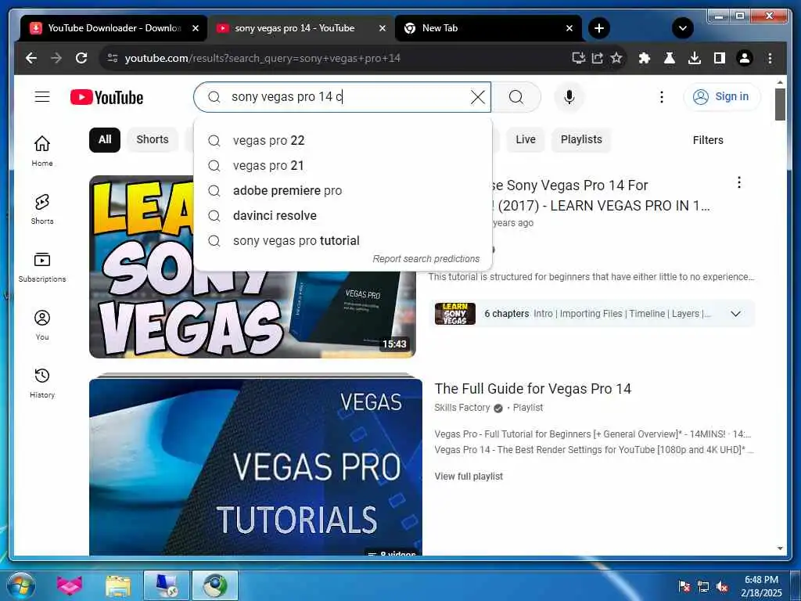This screenshot has width=801, height=601.
Task: Select the Playlists filter chip
Action: (581, 140)
